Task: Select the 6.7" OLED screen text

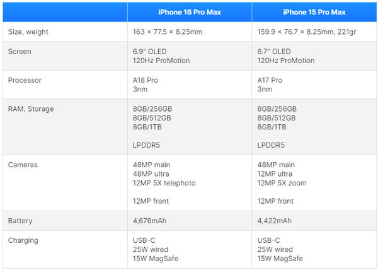Action: 274,51
